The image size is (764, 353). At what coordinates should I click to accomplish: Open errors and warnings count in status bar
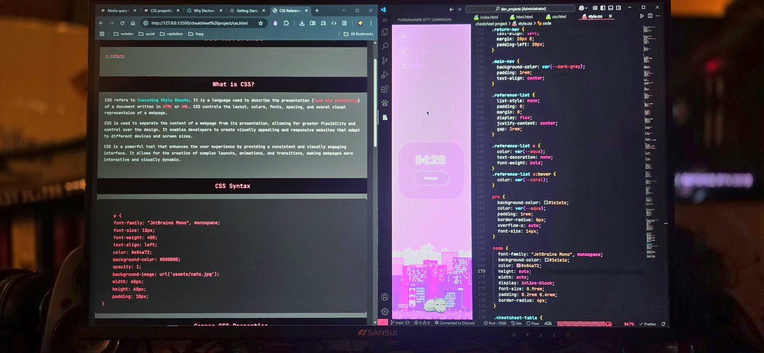(422, 323)
